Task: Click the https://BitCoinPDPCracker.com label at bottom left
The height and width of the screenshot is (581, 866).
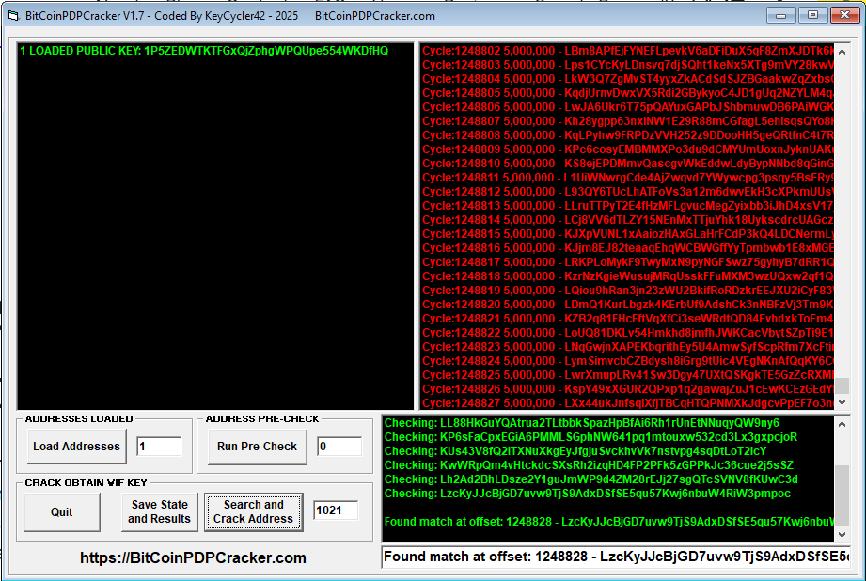Action: 193,558
